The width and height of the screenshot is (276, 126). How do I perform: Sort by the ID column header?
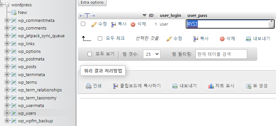click(151, 16)
